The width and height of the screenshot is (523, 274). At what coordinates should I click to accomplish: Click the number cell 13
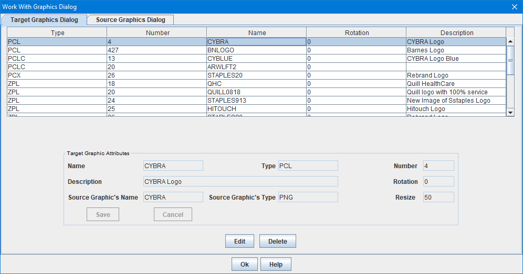click(x=157, y=59)
